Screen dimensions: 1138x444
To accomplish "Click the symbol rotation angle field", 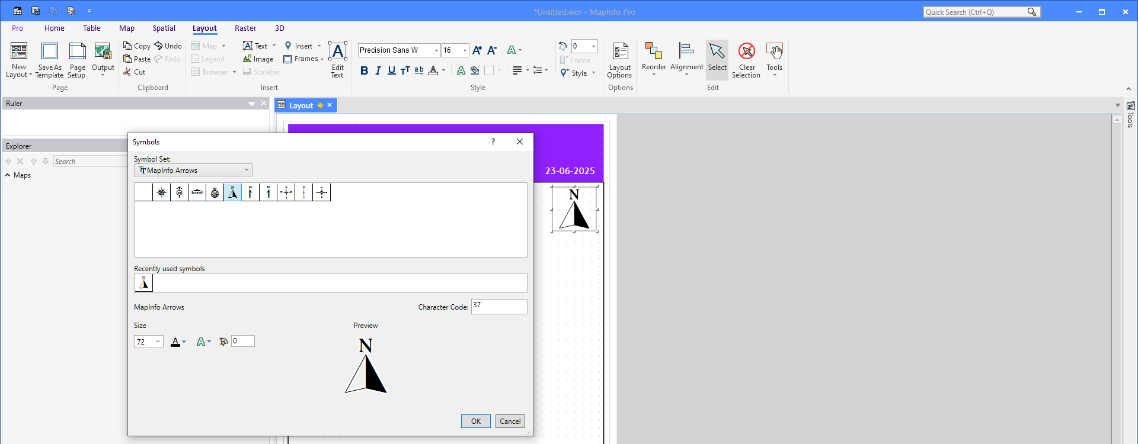I will click(x=243, y=341).
